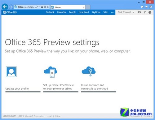Click the browser back arrow button
Screen dimensions: 155x120
5,7
